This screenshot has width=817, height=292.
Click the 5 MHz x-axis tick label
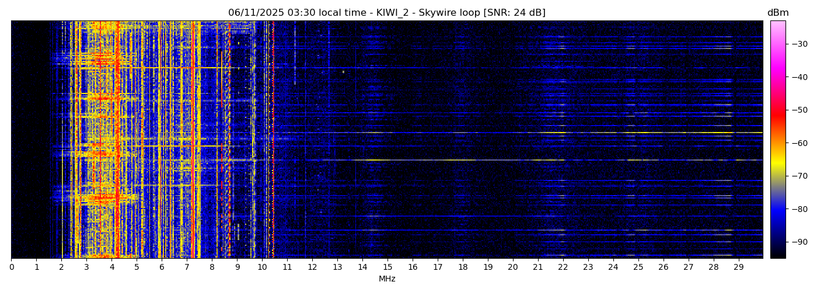click(x=137, y=267)
